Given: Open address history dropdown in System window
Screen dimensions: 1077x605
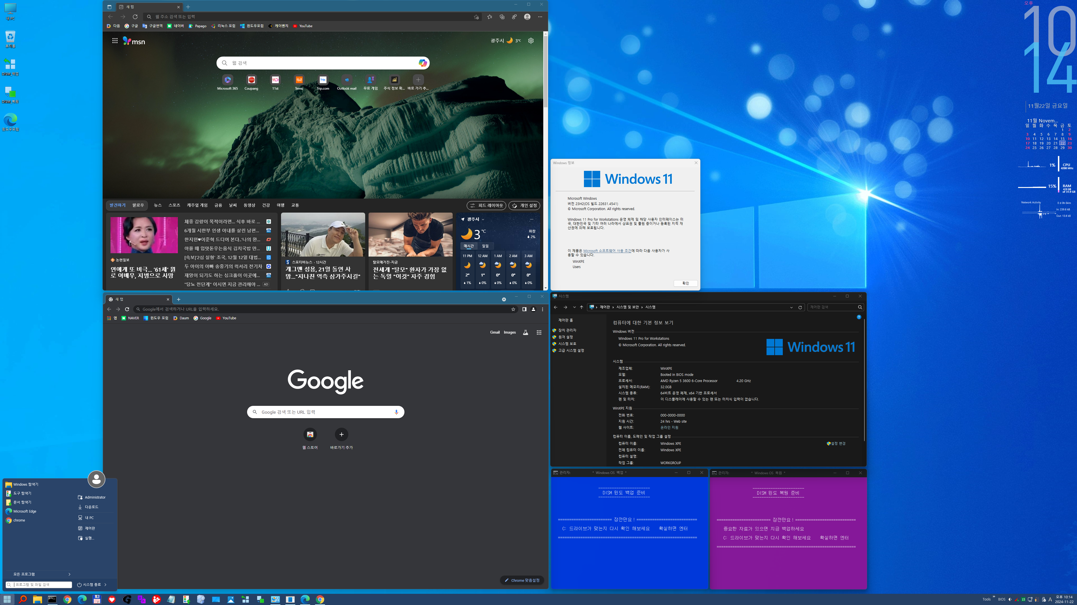Looking at the screenshot, I should [791, 307].
